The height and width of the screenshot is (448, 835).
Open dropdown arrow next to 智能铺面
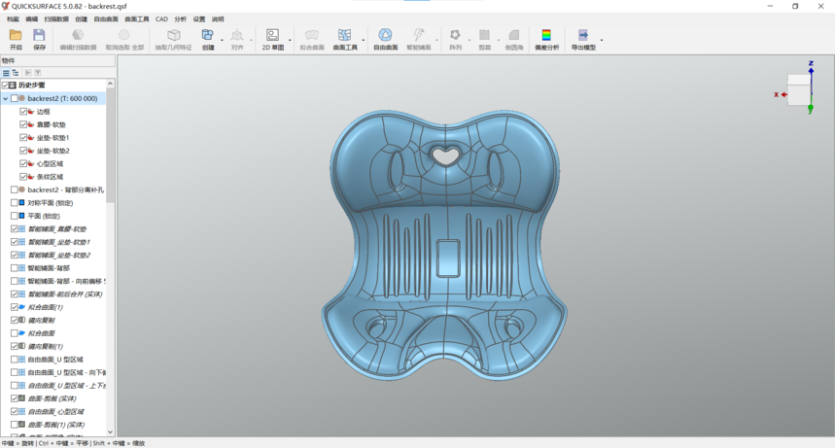[x=436, y=40]
